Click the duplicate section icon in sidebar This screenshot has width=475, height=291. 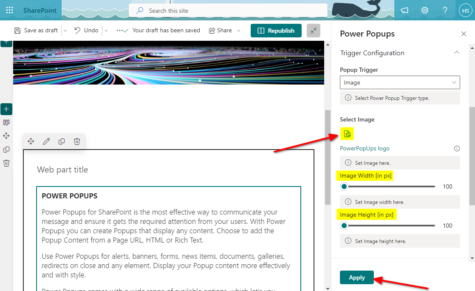tap(6, 150)
